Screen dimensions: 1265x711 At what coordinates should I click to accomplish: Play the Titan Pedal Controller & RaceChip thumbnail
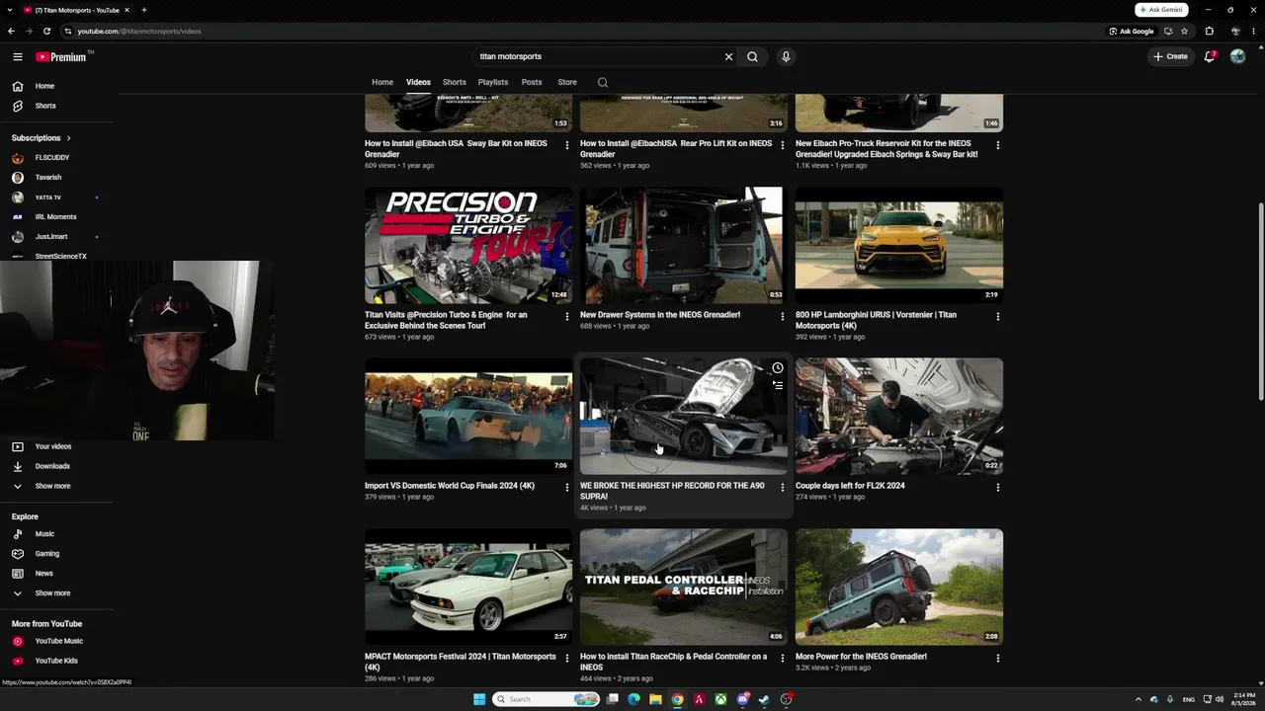(684, 588)
